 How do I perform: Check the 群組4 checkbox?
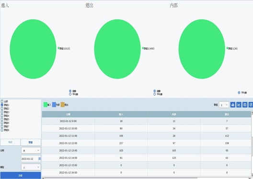2,115
